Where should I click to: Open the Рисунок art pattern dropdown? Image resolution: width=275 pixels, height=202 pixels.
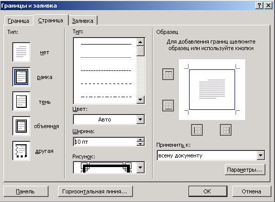pyautogui.click(x=141, y=168)
